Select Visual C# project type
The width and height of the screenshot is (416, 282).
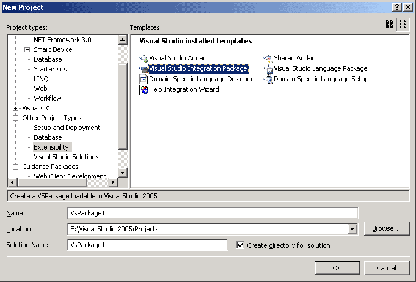[x=35, y=108]
